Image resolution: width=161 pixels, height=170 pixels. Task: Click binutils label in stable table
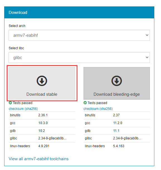15,115
